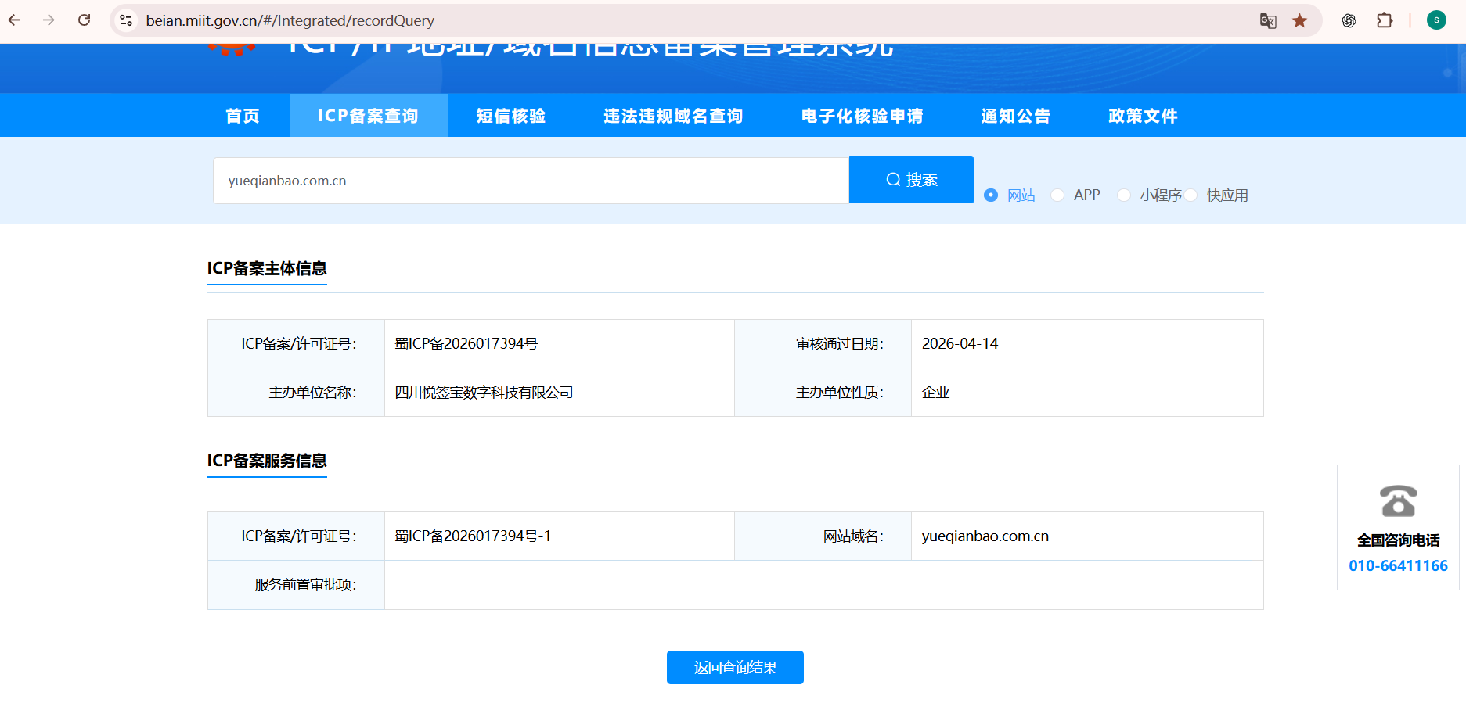Viewport: 1466px width, 721px height.
Task: Select the APP radio button
Action: point(1057,195)
